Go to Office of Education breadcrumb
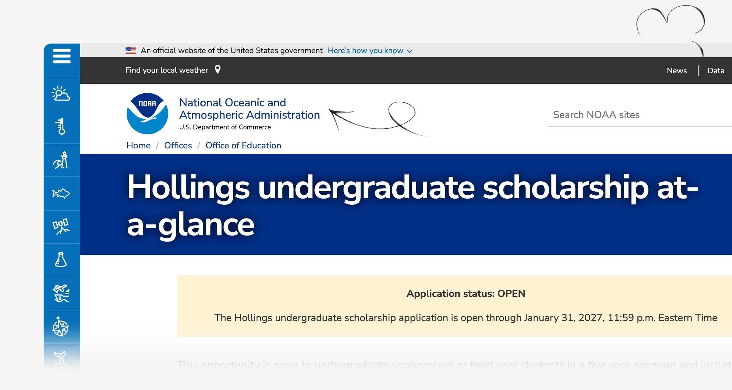Viewport: 732px width, 390px height. click(x=243, y=145)
